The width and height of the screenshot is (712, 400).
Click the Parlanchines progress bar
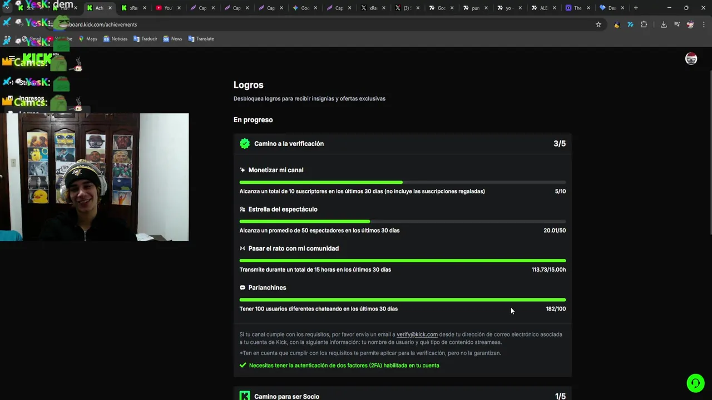pyautogui.click(x=403, y=300)
